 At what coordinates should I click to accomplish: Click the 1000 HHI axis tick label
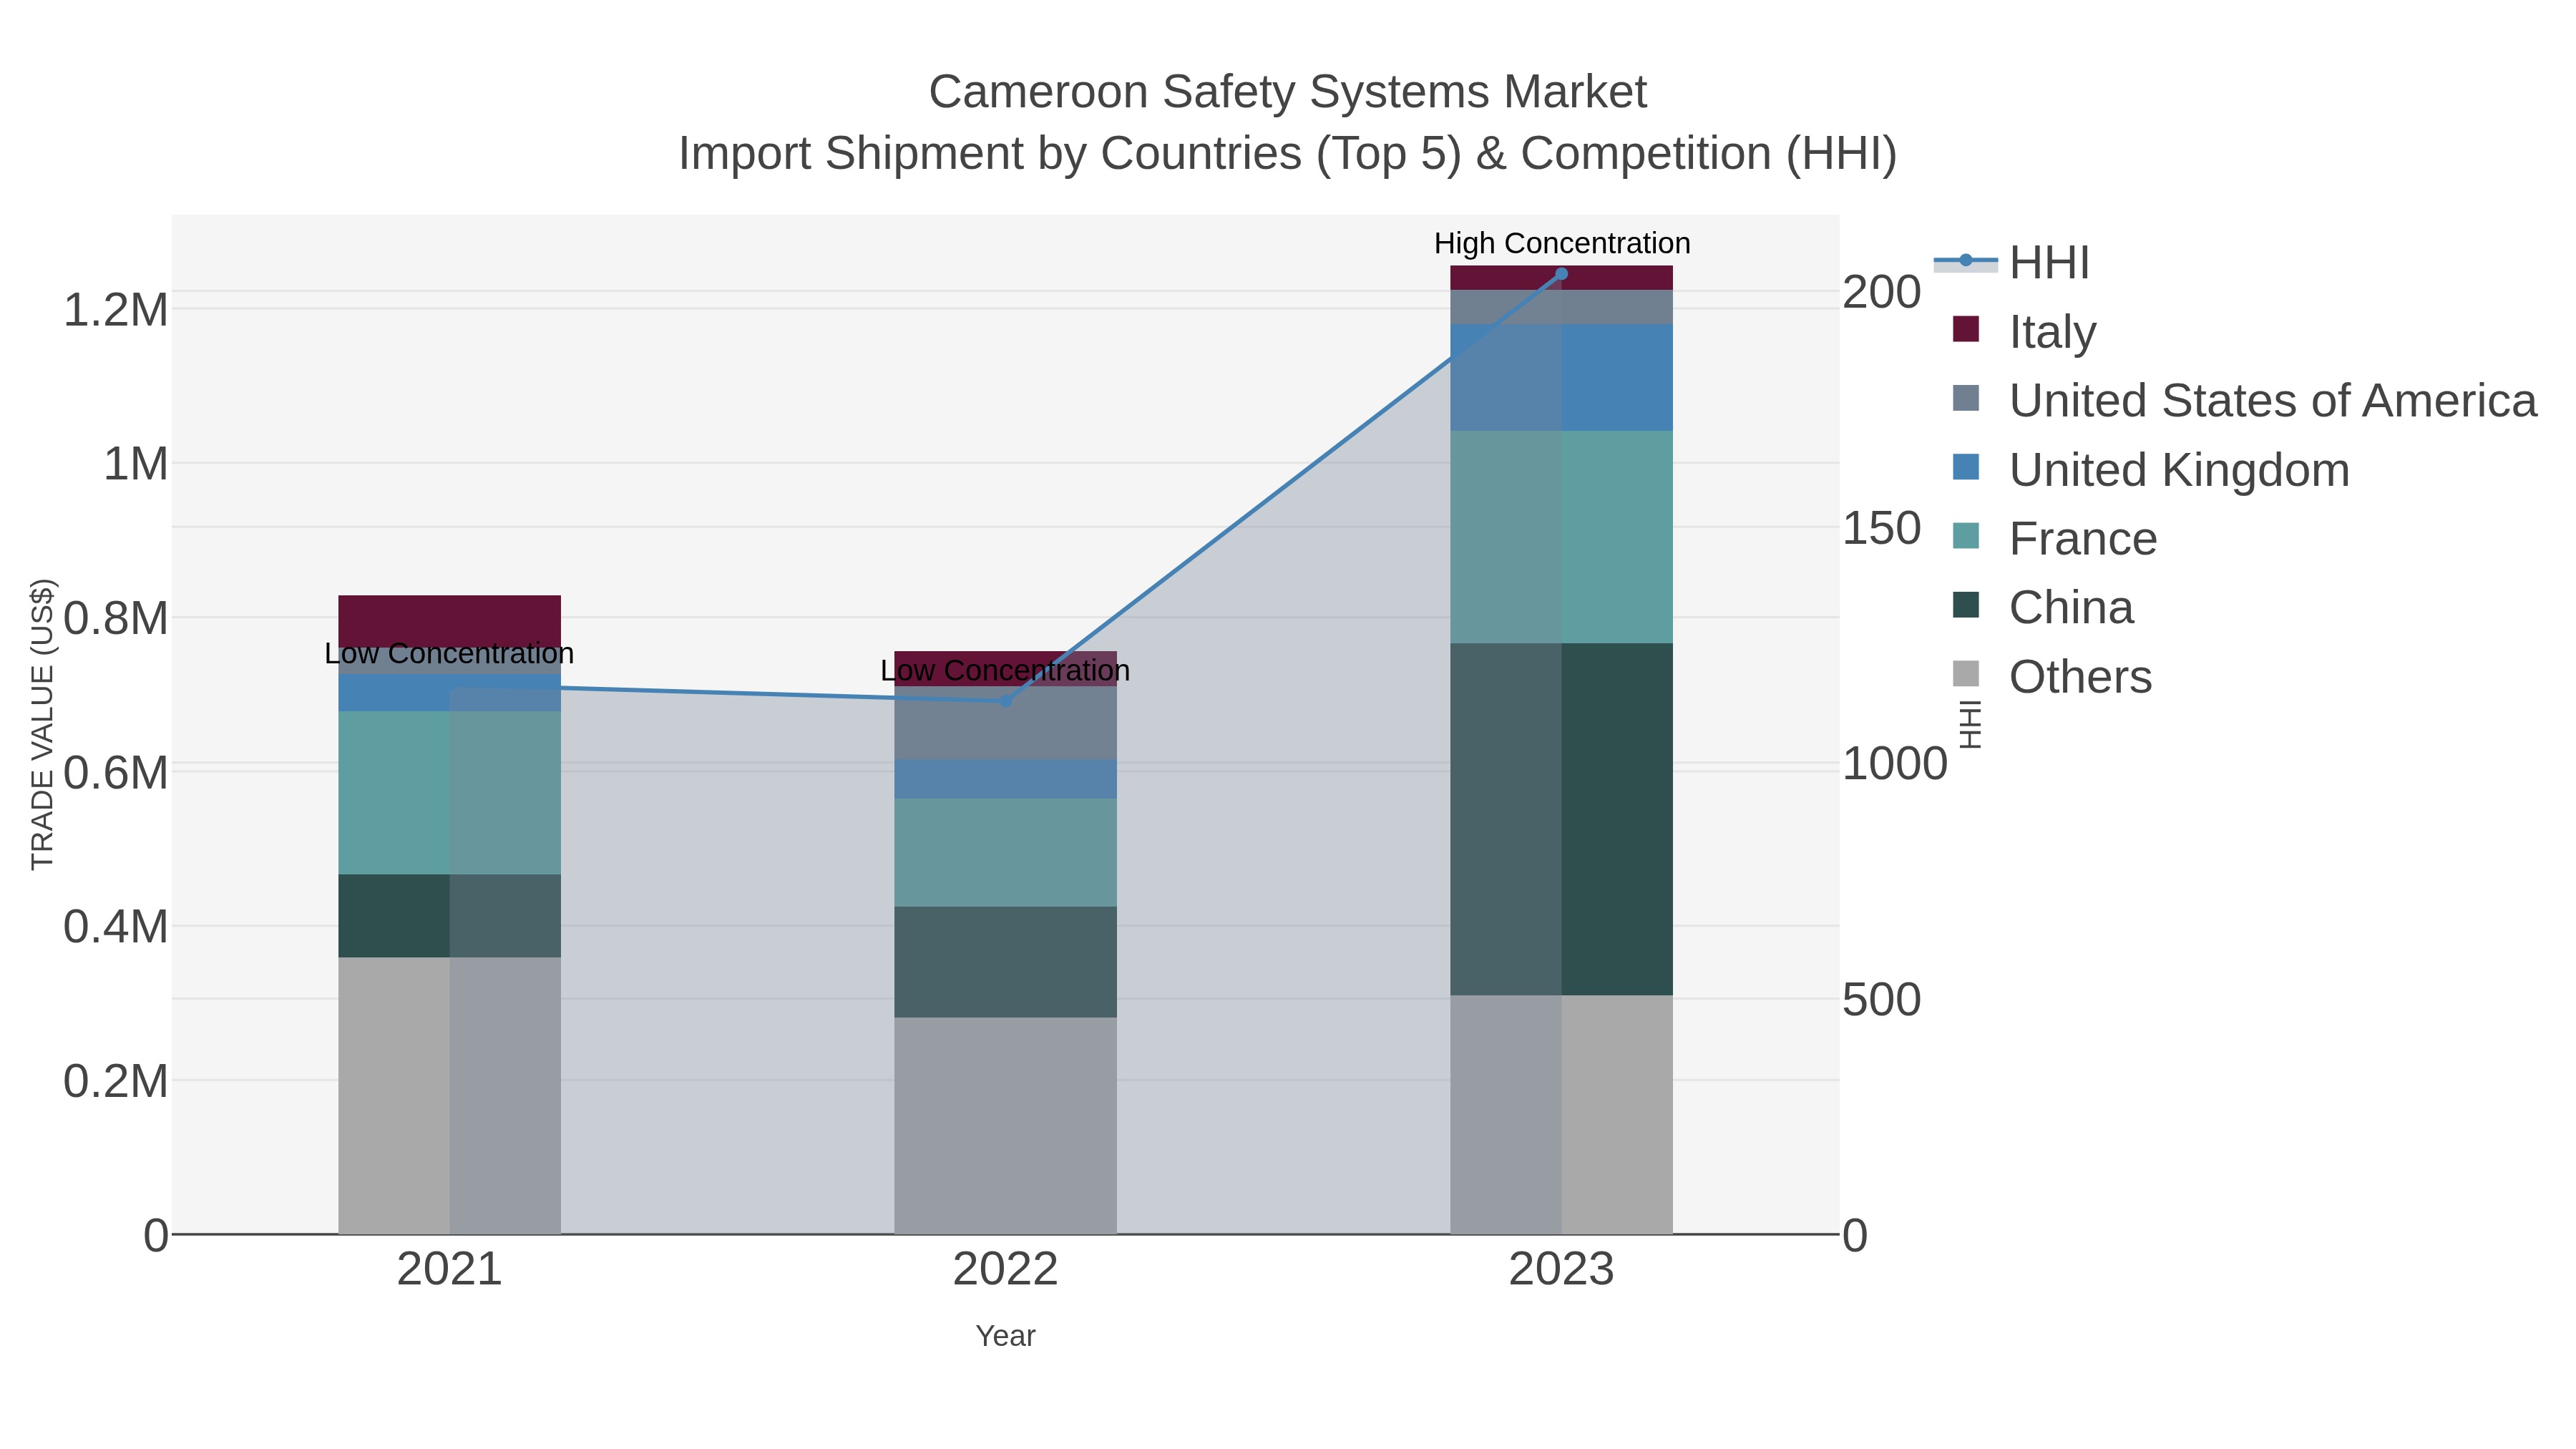(1895, 764)
